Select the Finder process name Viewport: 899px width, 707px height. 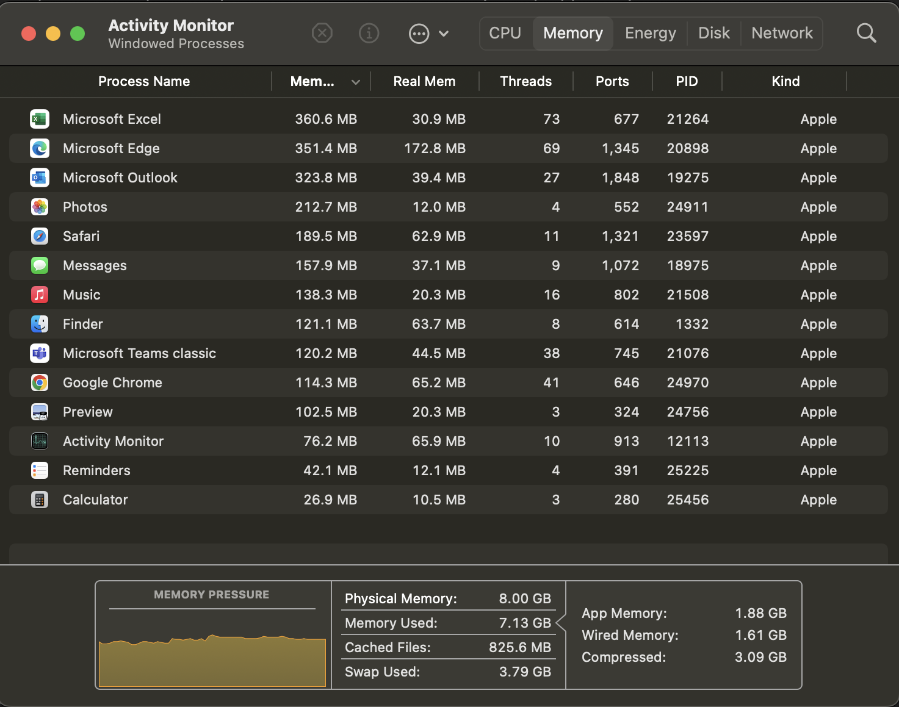click(x=83, y=324)
